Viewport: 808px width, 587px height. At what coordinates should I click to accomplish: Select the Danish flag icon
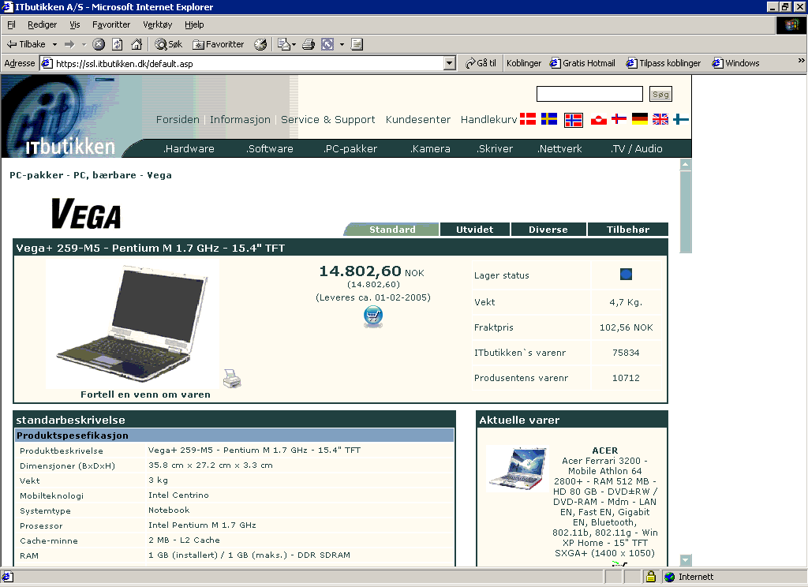point(528,119)
